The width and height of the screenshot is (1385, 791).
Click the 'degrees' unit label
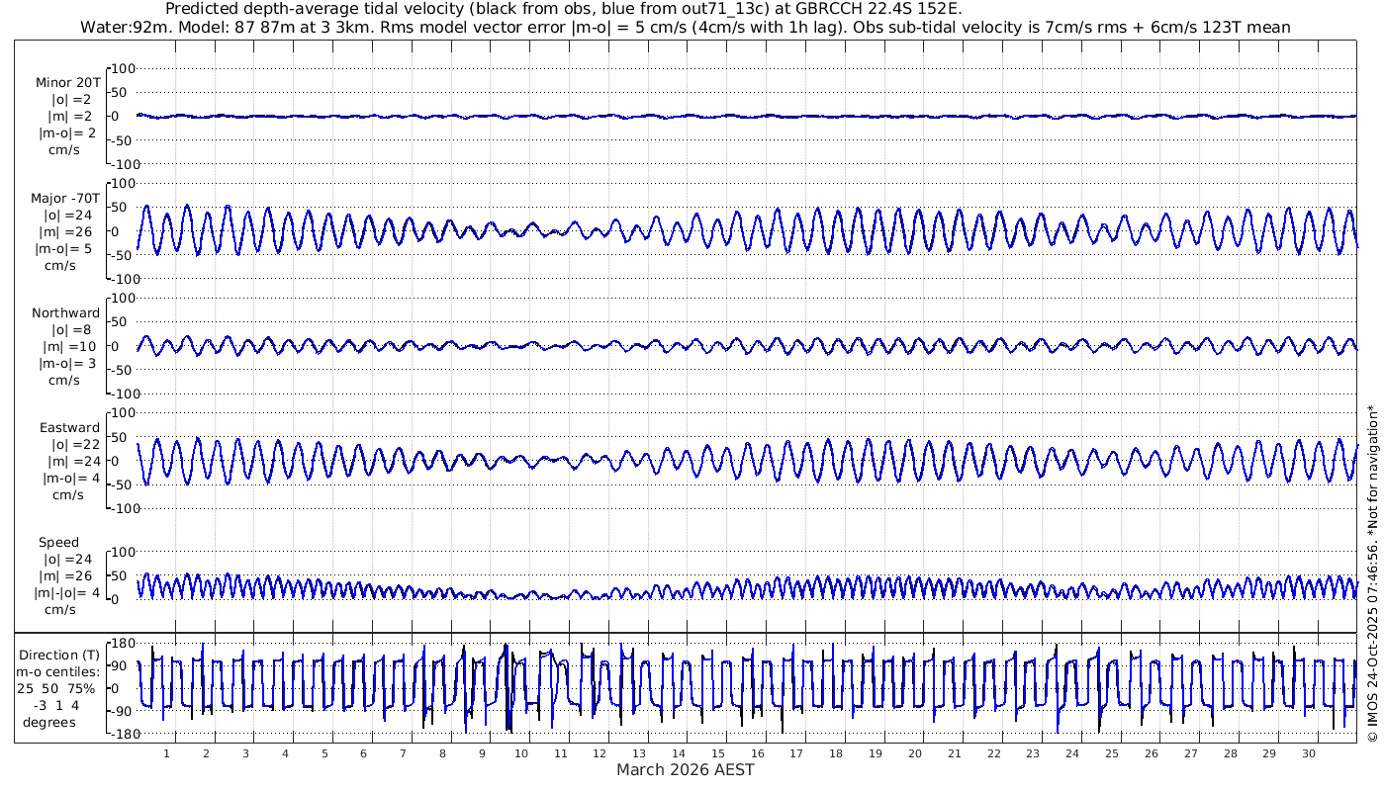[x=49, y=722]
